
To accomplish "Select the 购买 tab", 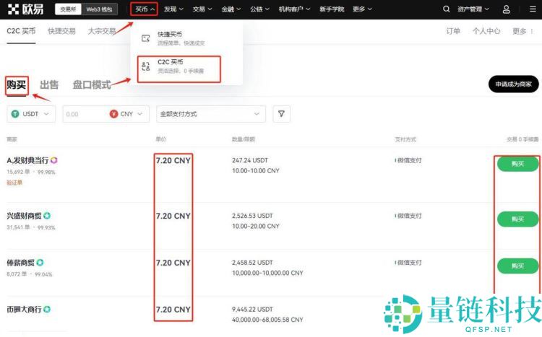I will click(x=16, y=84).
